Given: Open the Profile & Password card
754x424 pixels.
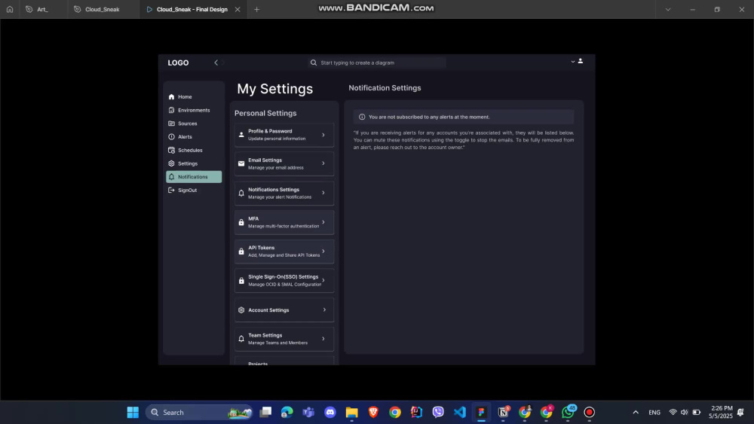Looking at the screenshot, I should pyautogui.click(x=284, y=135).
